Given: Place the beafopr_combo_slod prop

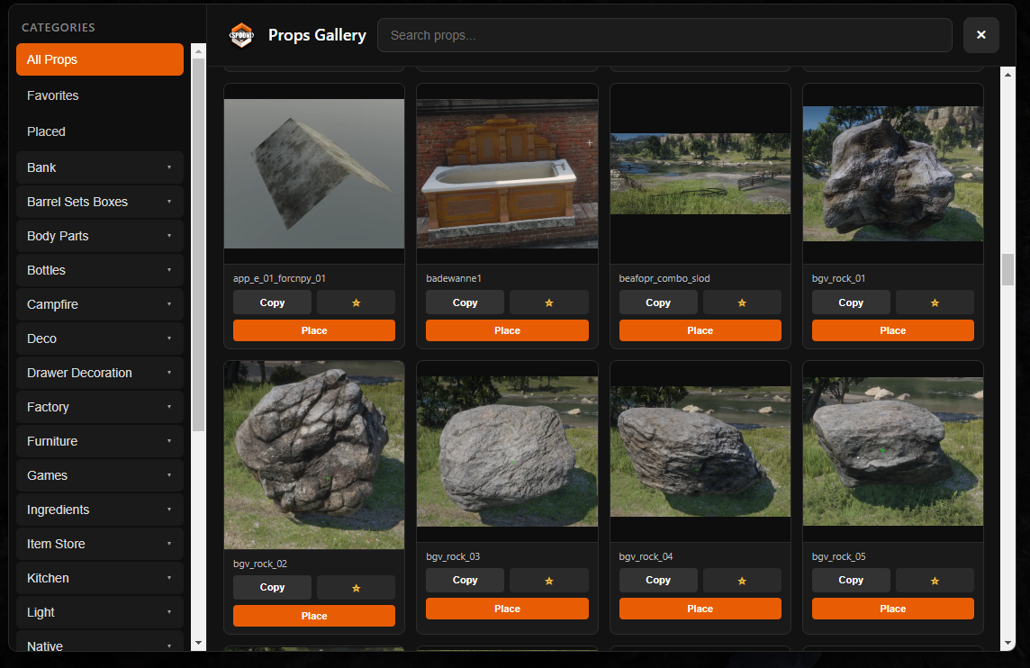Looking at the screenshot, I should coord(700,330).
